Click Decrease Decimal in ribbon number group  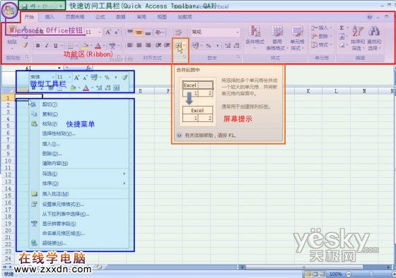tap(236, 46)
